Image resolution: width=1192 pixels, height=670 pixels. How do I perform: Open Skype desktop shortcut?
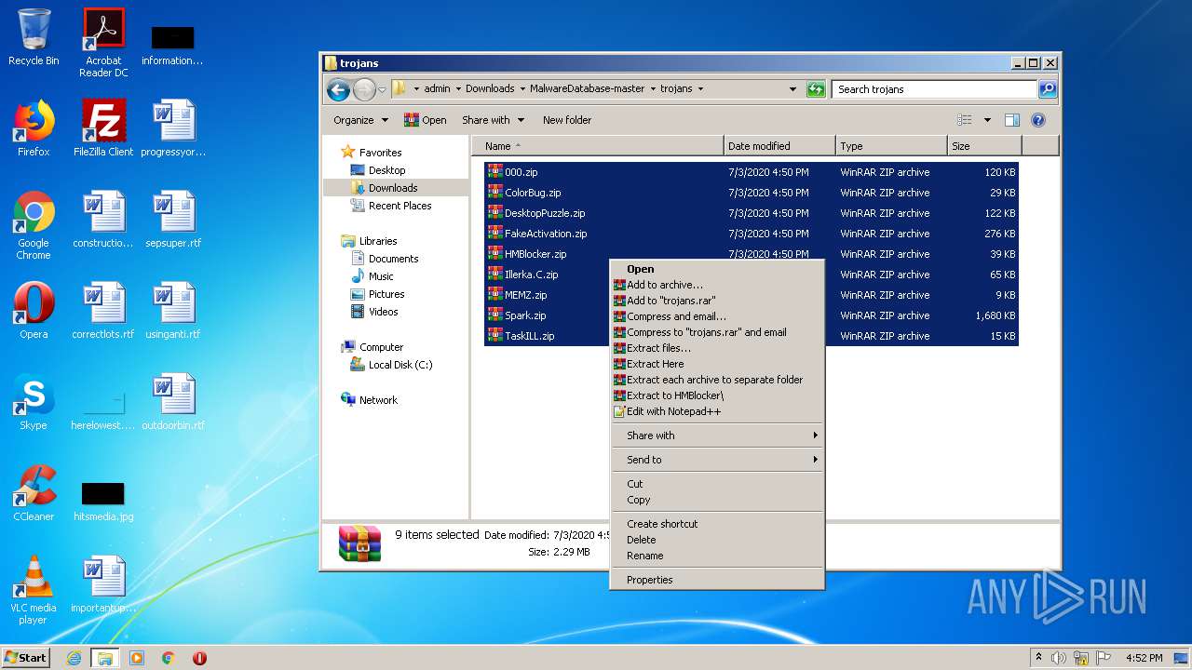[34, 402]
